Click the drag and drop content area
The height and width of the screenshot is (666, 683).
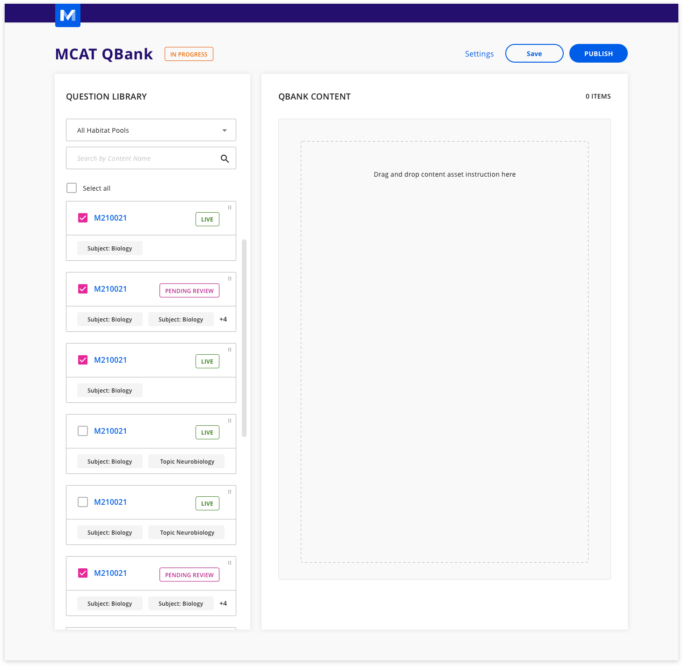click(x=444, y=352)
